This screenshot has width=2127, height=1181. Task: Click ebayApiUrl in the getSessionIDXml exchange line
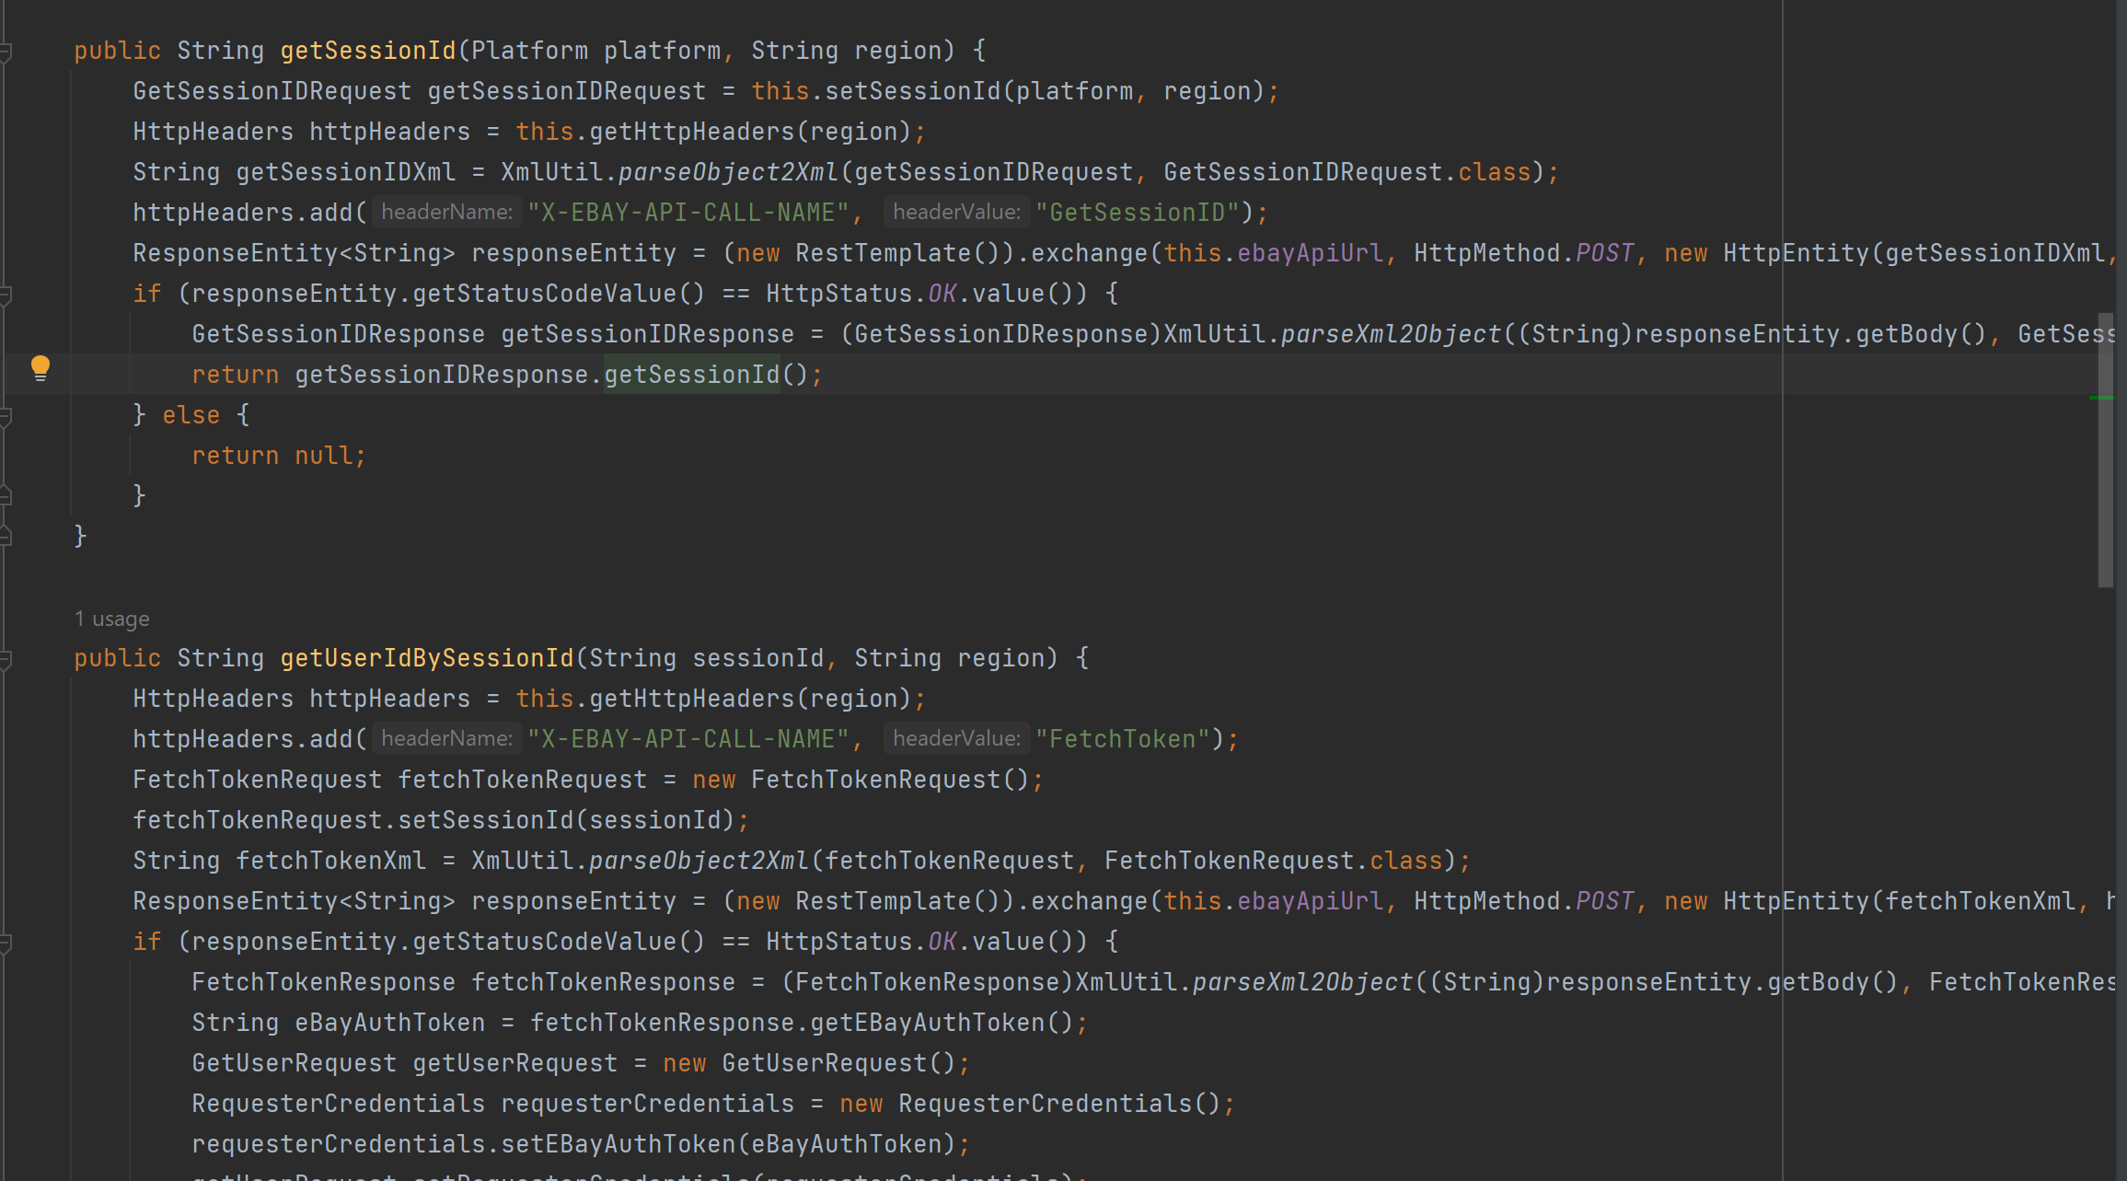tap(1310, 253)
